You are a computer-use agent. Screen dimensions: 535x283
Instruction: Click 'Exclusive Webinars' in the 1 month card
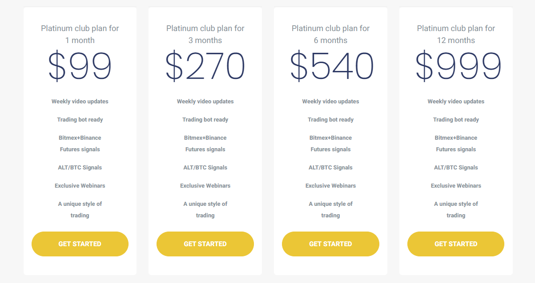[80, 186]
